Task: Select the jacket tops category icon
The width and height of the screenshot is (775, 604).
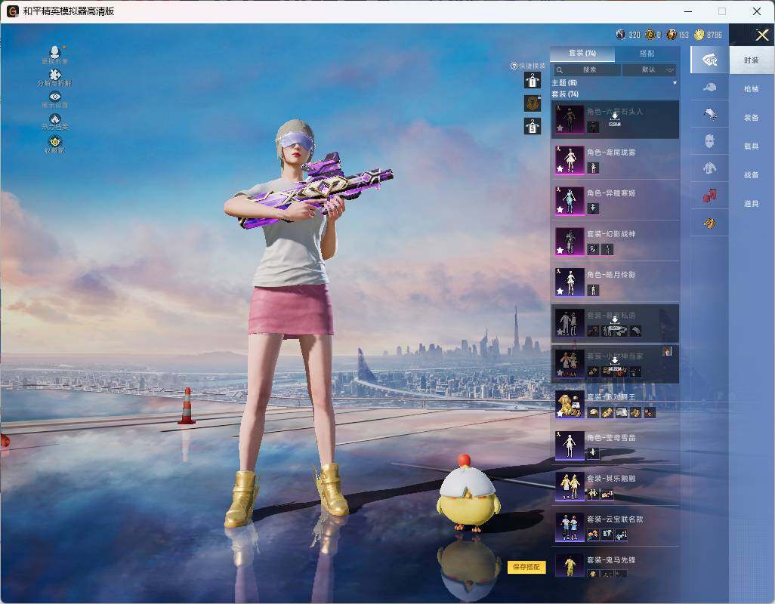Action: point(710,168)
